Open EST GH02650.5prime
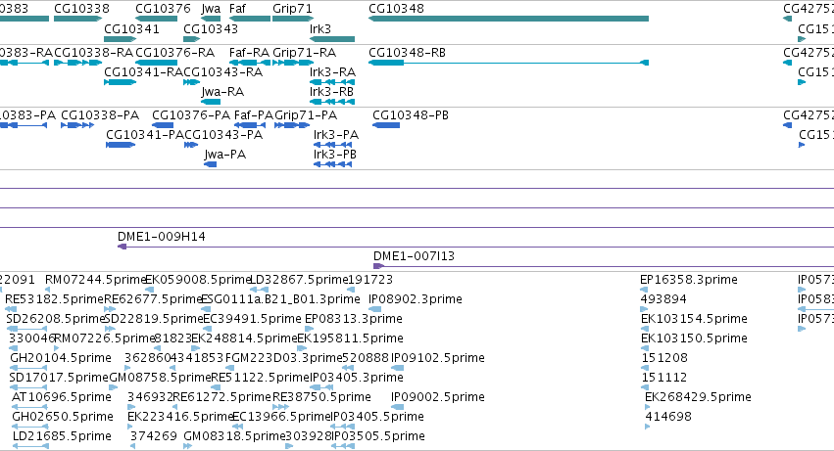 pos(63,417)
